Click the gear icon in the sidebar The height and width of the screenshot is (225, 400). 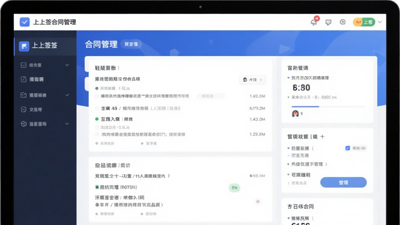click(23, 124)
